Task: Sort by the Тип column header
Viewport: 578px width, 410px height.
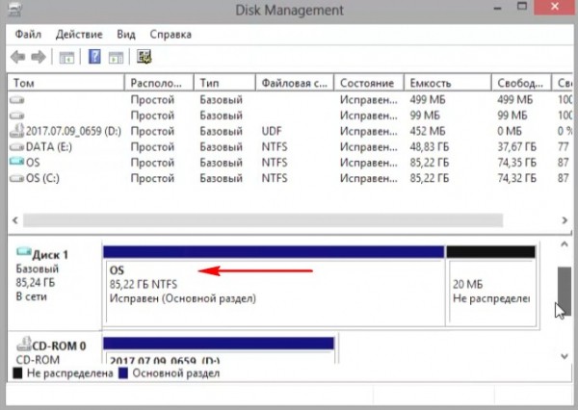Action: [224, 83]
